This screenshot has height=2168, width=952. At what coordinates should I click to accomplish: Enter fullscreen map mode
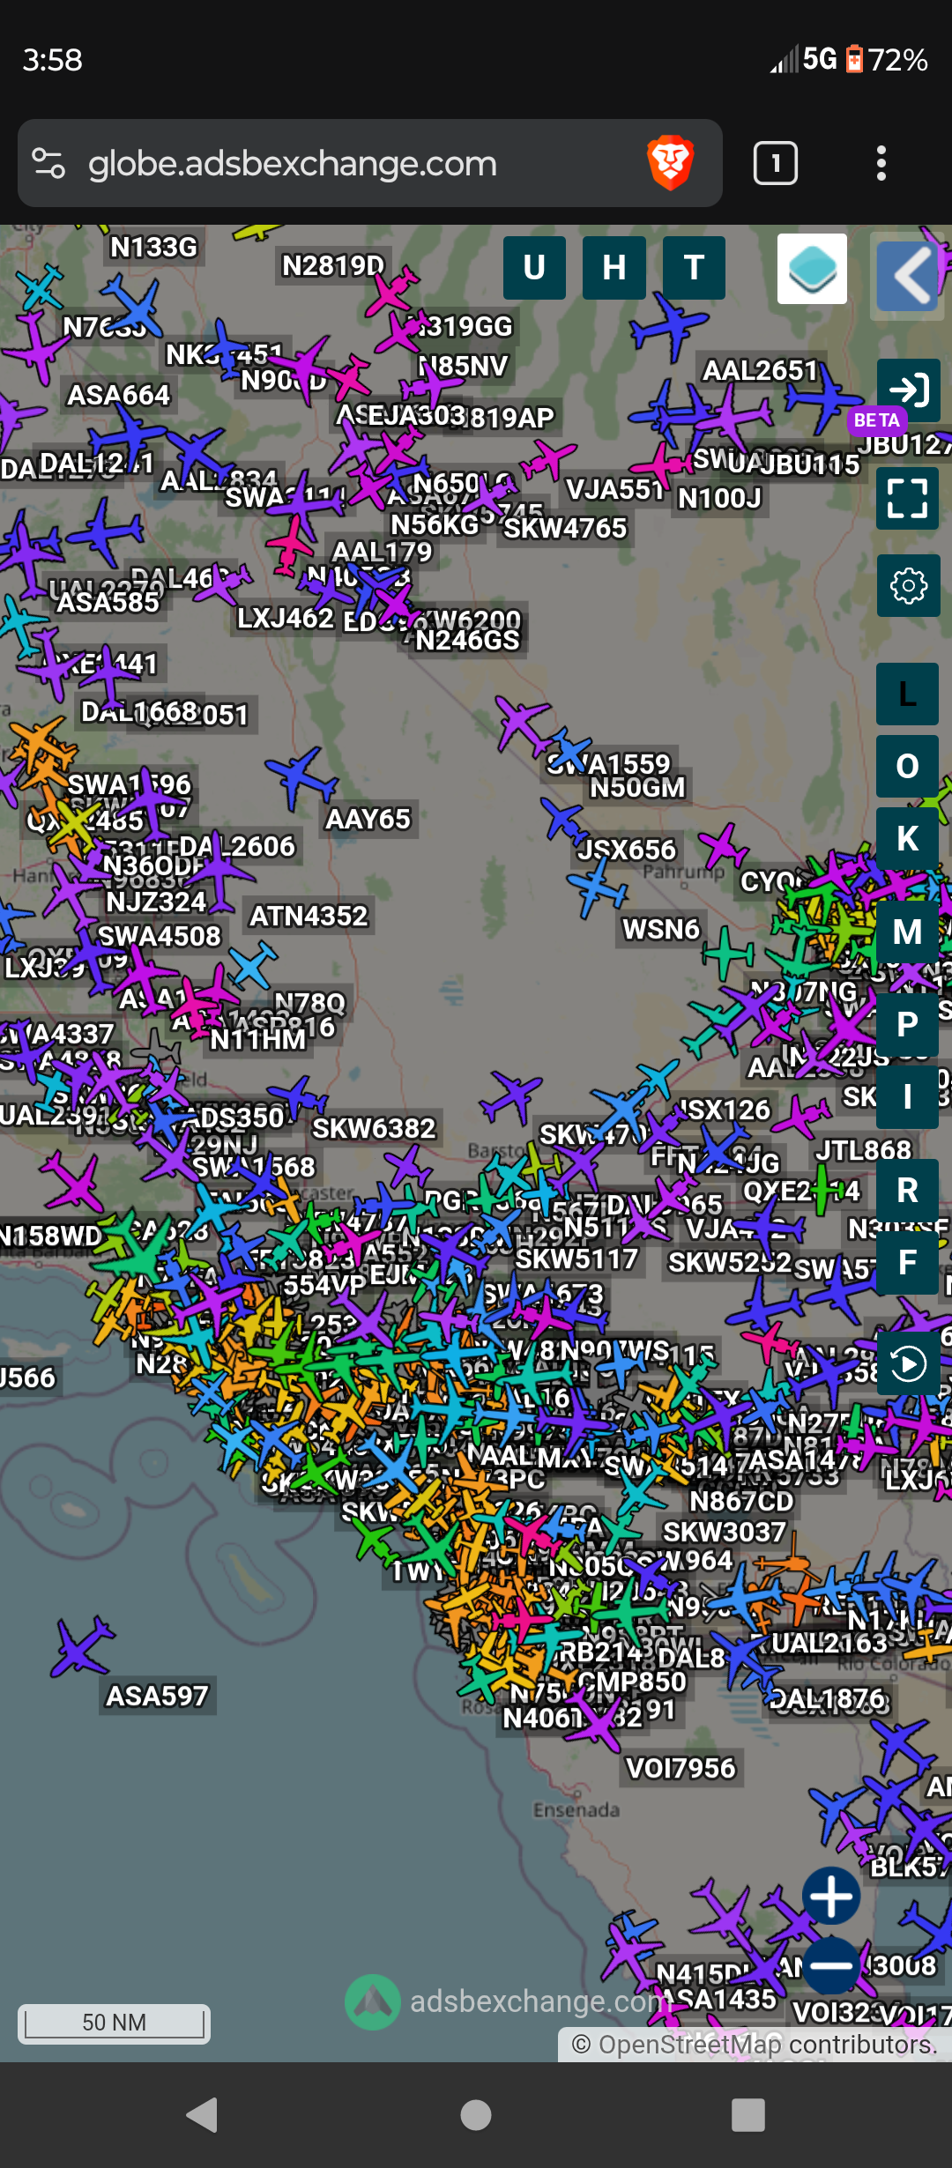tap(908, 498)
